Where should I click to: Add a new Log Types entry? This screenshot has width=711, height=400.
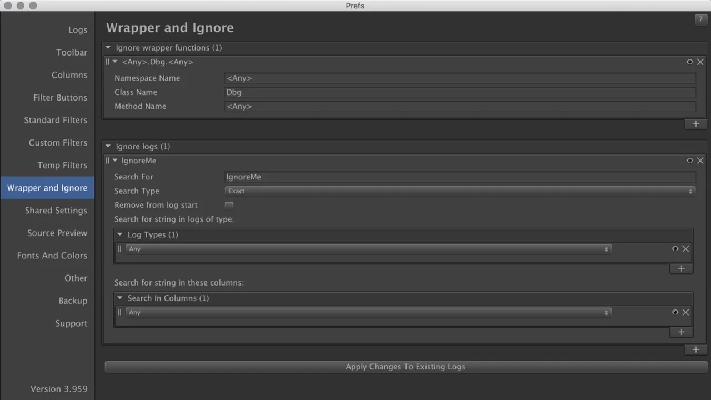[682, 268]
